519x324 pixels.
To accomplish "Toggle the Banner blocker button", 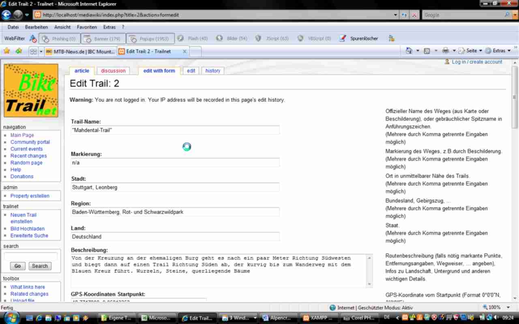I will [x=103, y=38].
